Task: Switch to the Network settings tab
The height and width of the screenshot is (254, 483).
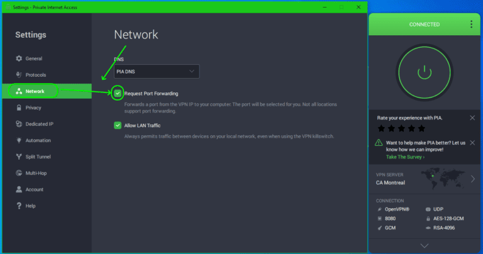Action: coord(33,91)
